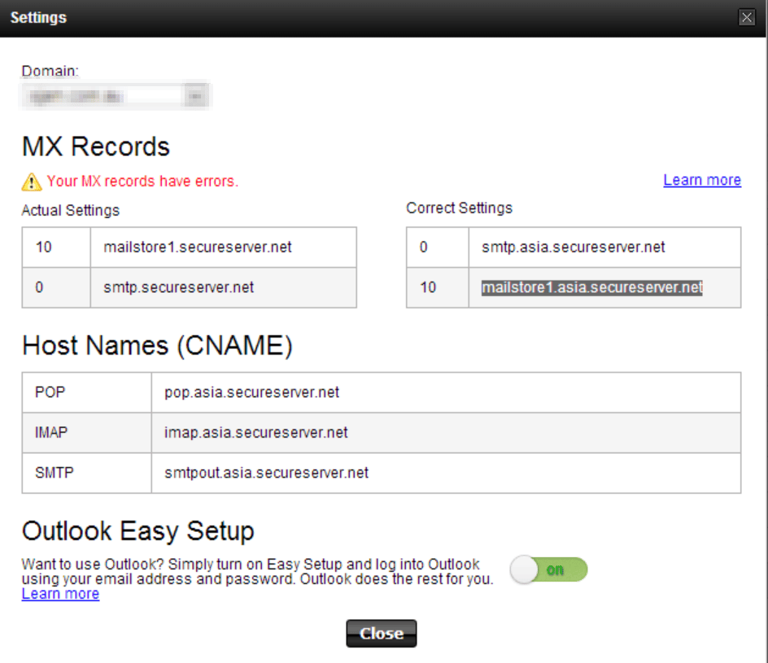This screenshot has height=663, width=768.
Task: Click the Host Names (CNAME) heading
Action: pos(156,346)
